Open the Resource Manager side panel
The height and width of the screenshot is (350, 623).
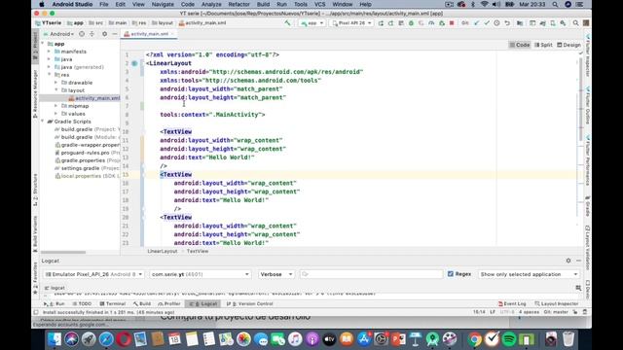point(35,93)
